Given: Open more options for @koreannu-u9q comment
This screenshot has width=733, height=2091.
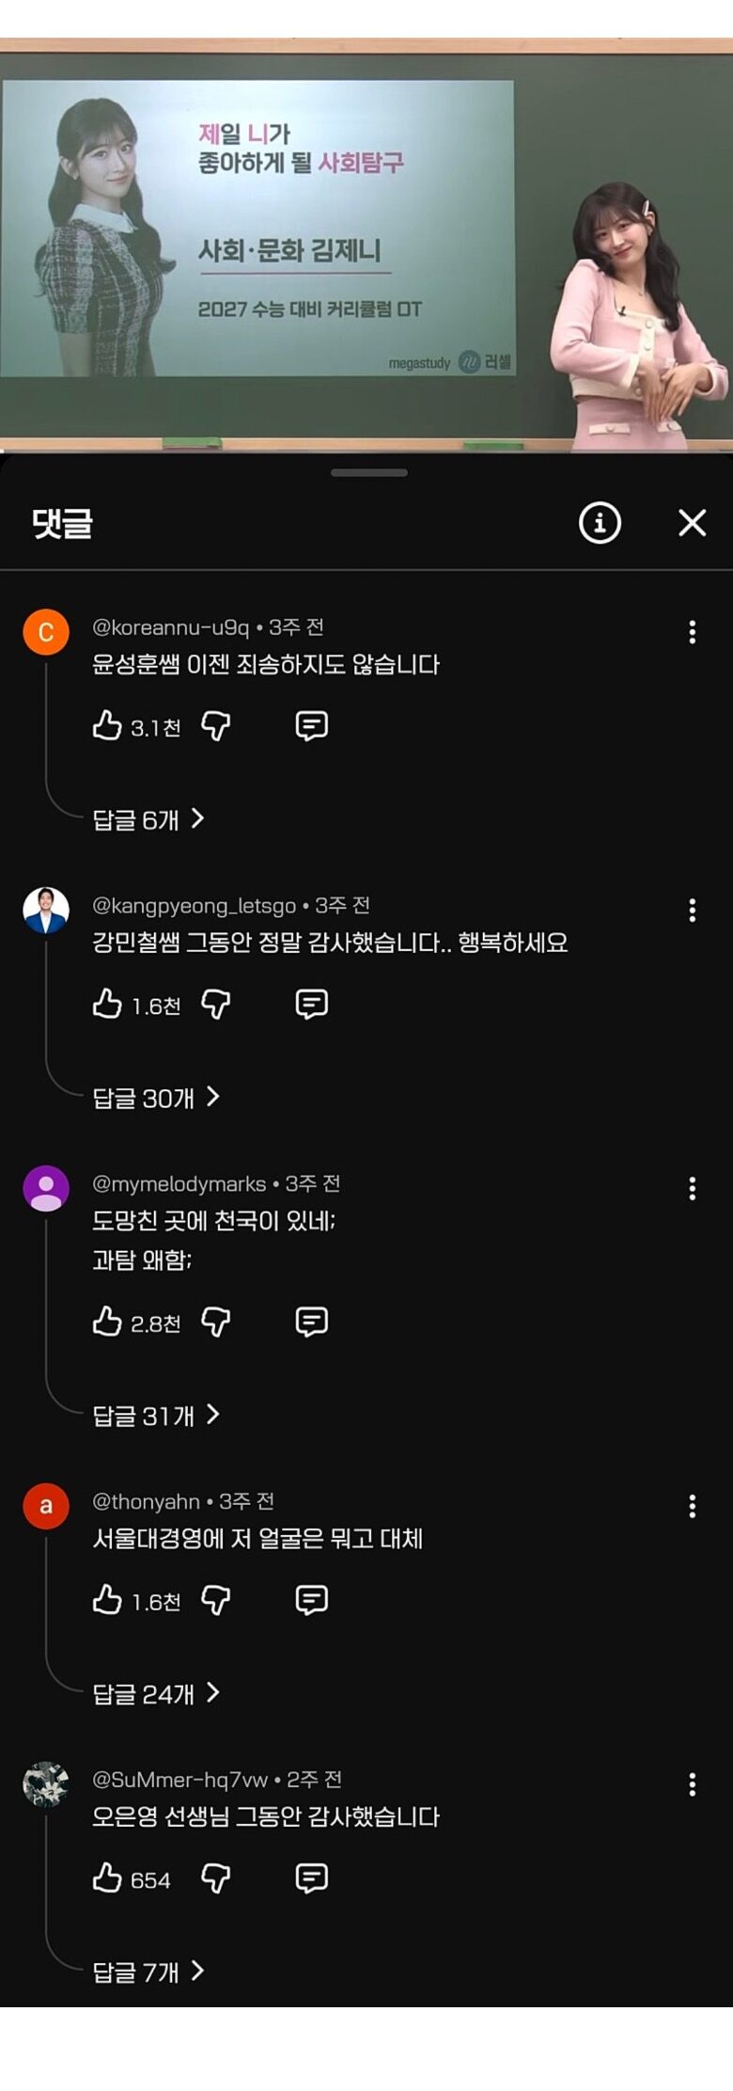Looking at the screenshot, I should 693,632.
